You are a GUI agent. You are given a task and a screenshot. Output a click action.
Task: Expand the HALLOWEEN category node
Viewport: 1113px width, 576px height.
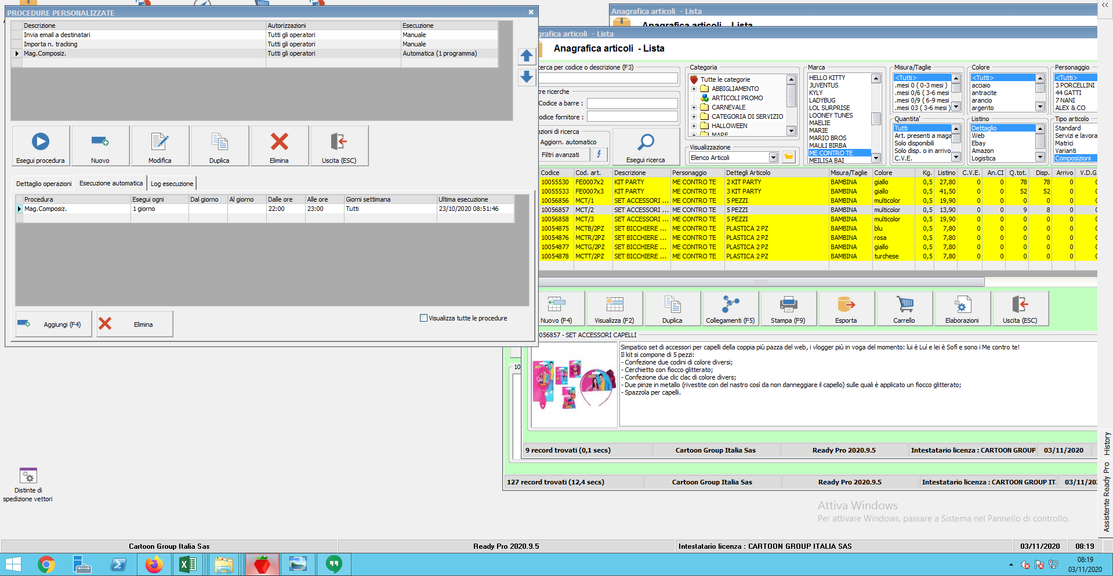point(694,126)
